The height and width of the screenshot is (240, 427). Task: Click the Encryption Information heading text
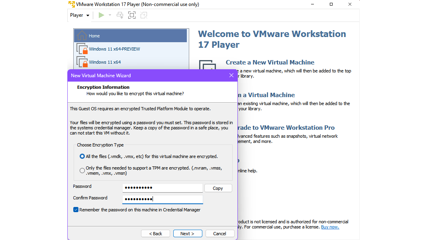[x=103, y=87]
